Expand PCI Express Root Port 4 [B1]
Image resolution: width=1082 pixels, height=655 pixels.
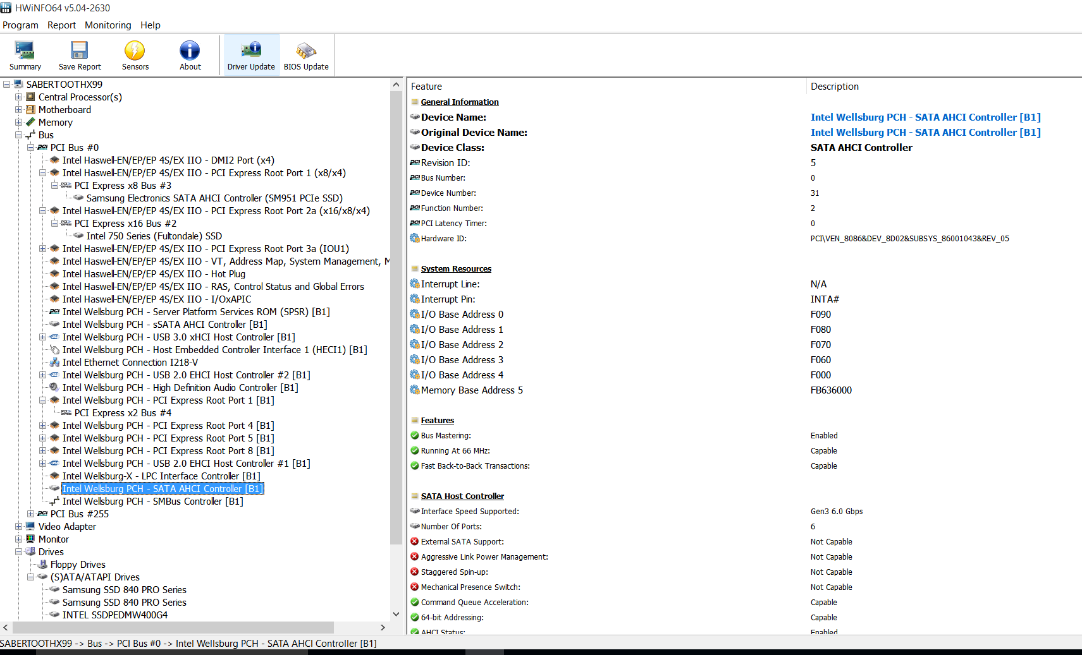[x=42, y=425]
